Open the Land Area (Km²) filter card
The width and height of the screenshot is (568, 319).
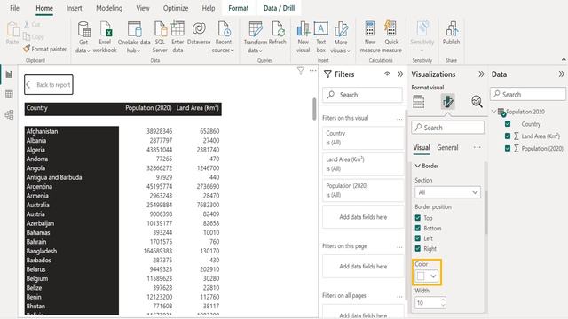[363, 164]
